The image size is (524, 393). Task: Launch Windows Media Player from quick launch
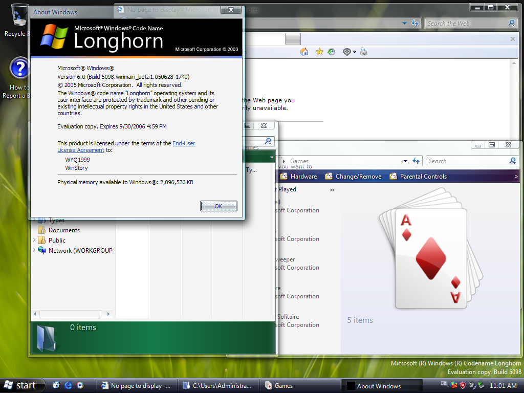point(80,385)
